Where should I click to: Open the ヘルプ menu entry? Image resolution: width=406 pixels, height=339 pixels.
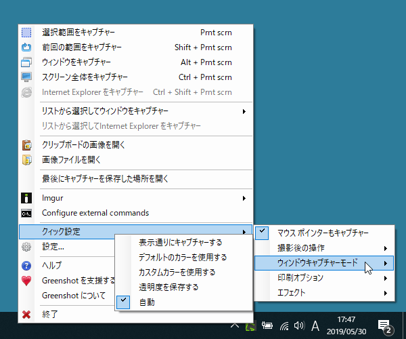(x=67, y=266)
